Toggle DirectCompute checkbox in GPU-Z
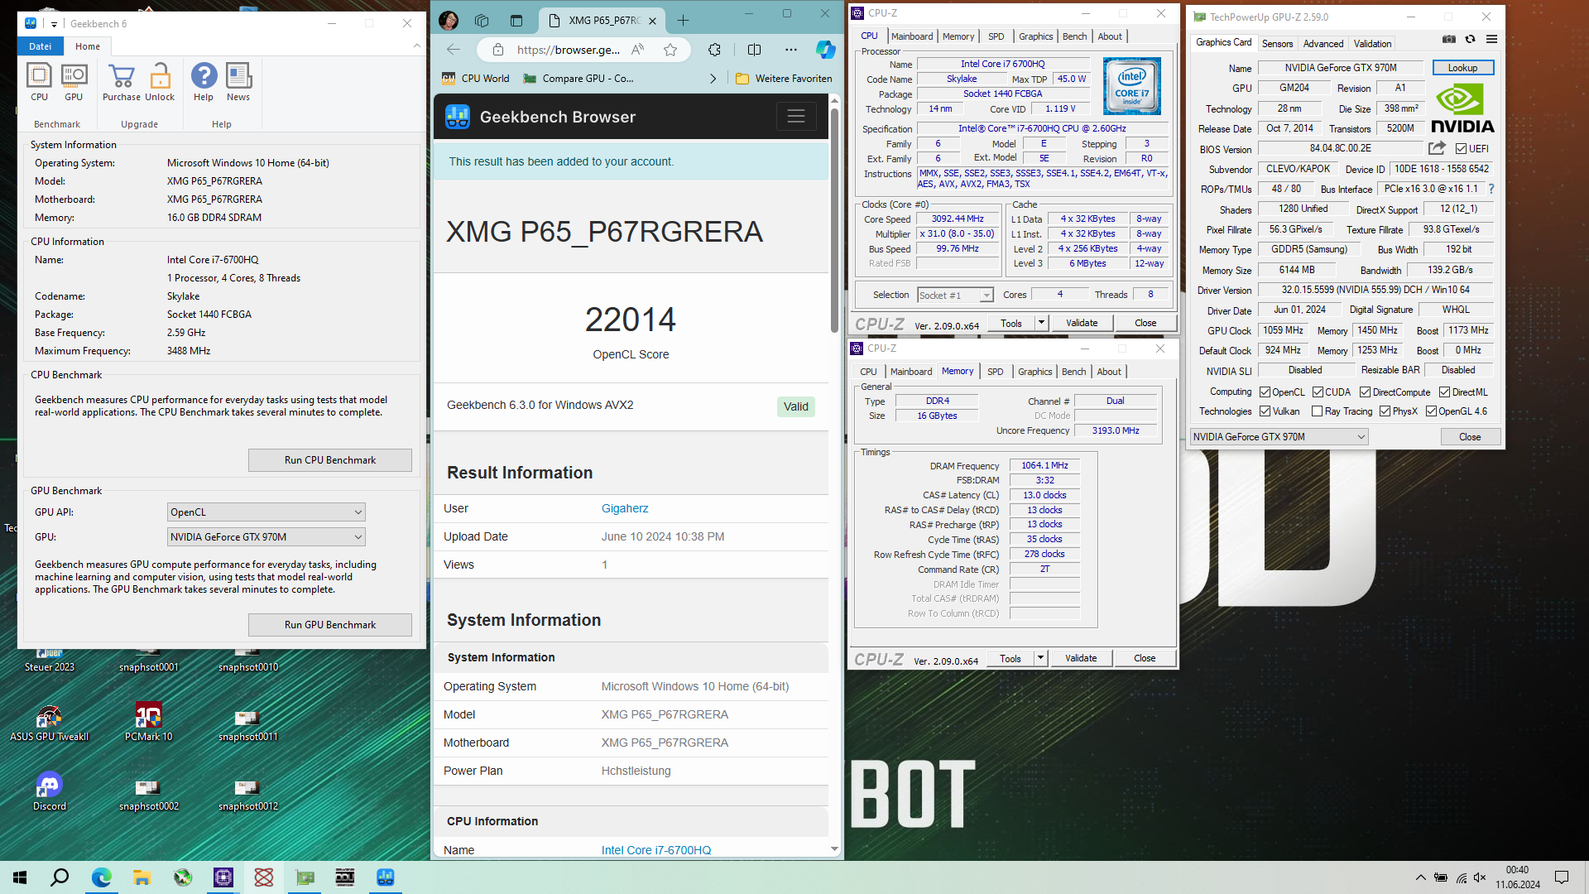1589x894 pixels. [1365, 392]
